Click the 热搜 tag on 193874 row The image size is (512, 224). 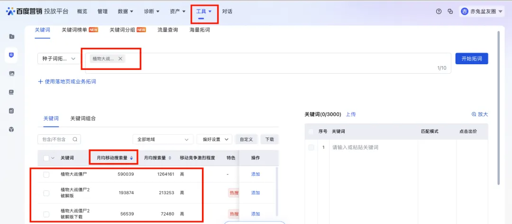[x=233, y=193]
